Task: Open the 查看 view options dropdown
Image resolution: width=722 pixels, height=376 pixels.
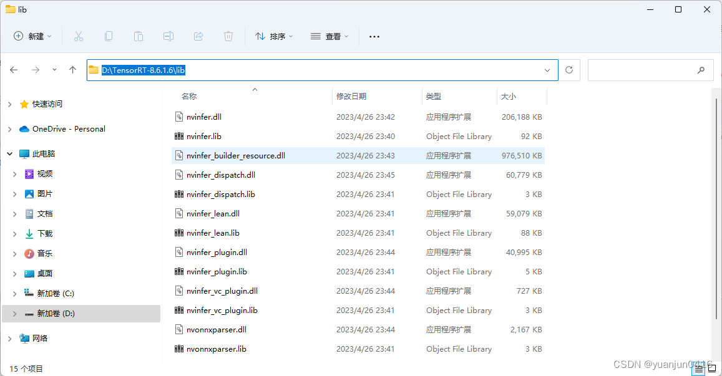Action: point(329,36)
